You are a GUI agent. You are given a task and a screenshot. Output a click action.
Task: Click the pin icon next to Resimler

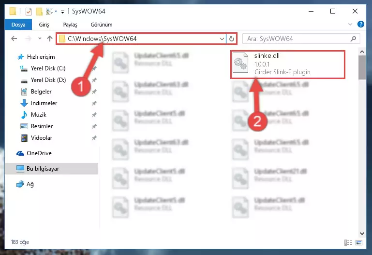point(94,126)
